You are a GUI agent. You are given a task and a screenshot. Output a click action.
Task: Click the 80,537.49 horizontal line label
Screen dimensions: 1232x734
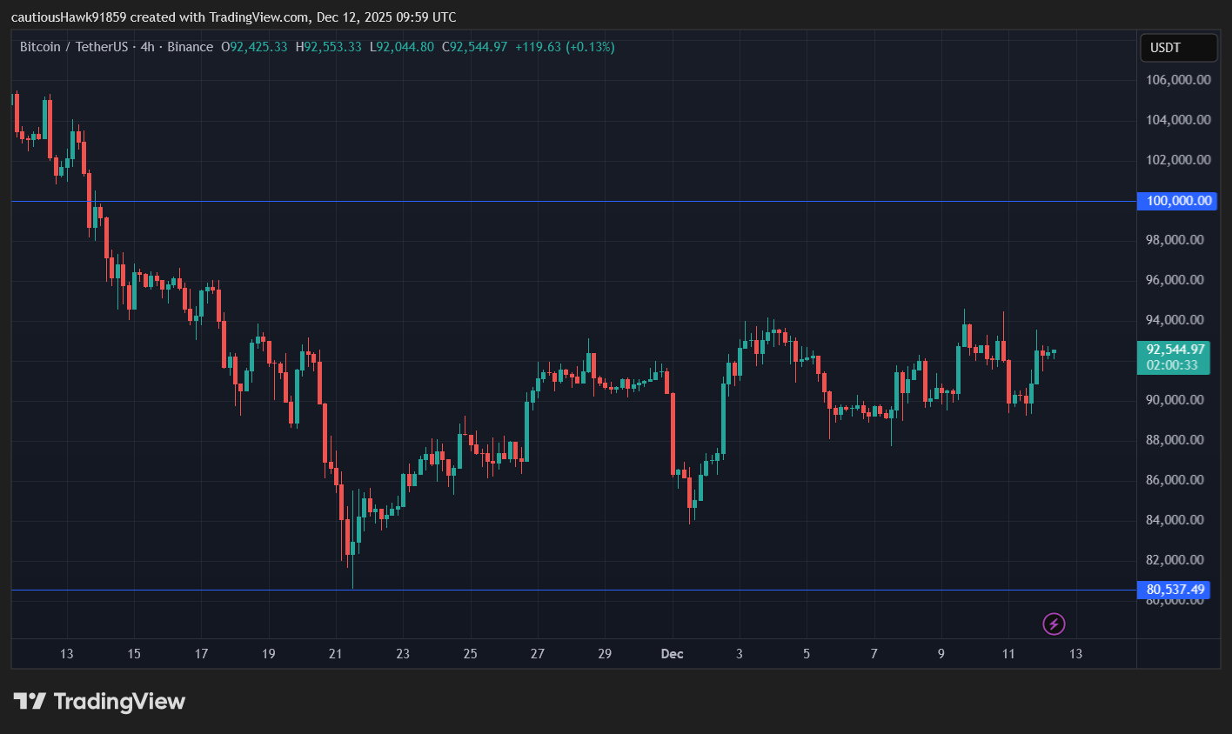[x=1176, y=590]
